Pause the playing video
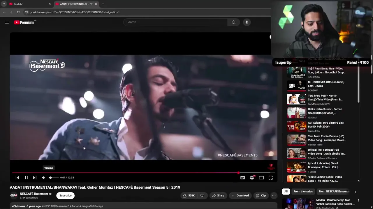373x209 pixels. [26, 178]
